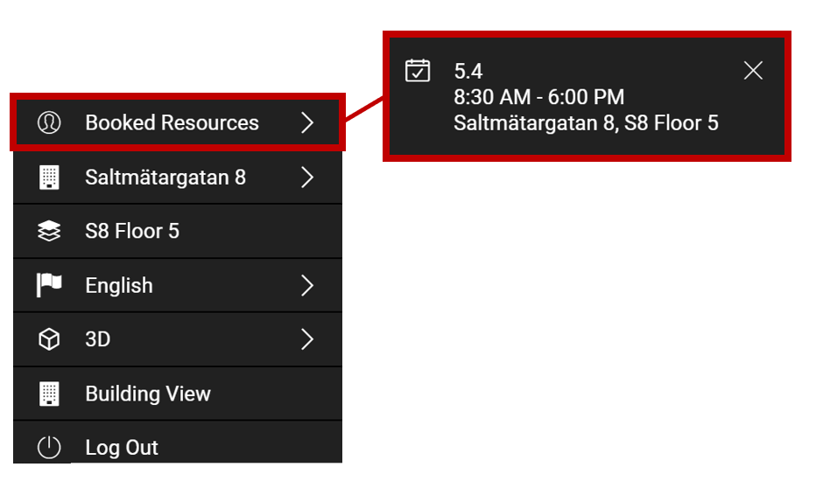Expand the Saltmätargatan 8 chevron
The width and height of the screenshot is (816, 481).
[307, 178]
